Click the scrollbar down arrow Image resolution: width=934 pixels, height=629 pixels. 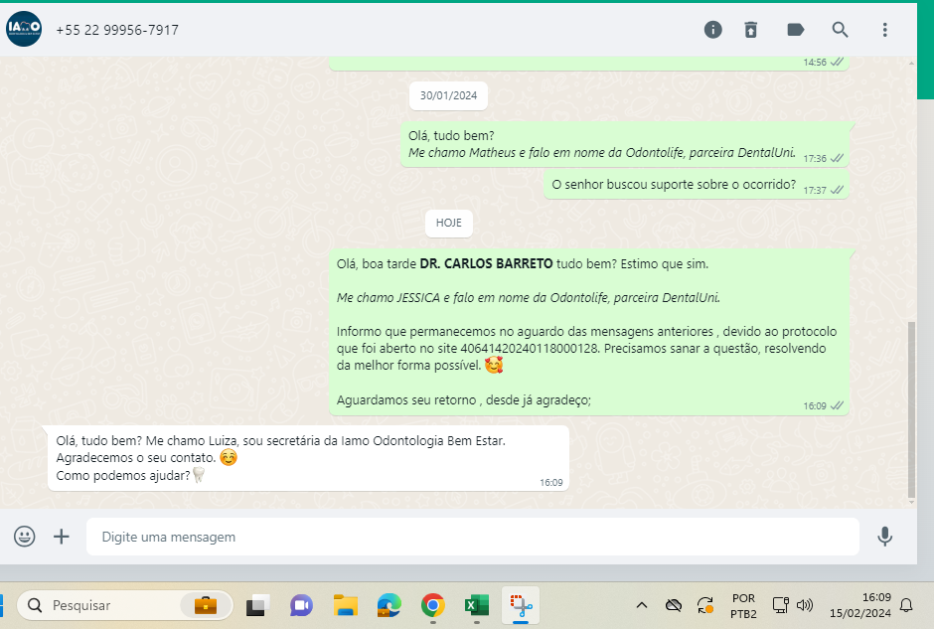911,503
